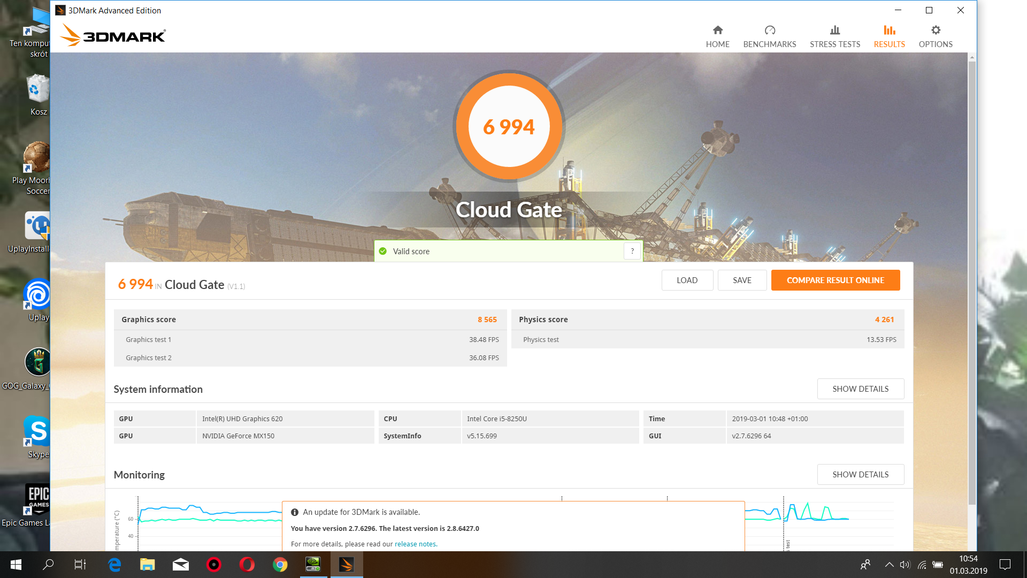
Task: Launch Microsoft Edge from taskbar
Action: (114, 565)
